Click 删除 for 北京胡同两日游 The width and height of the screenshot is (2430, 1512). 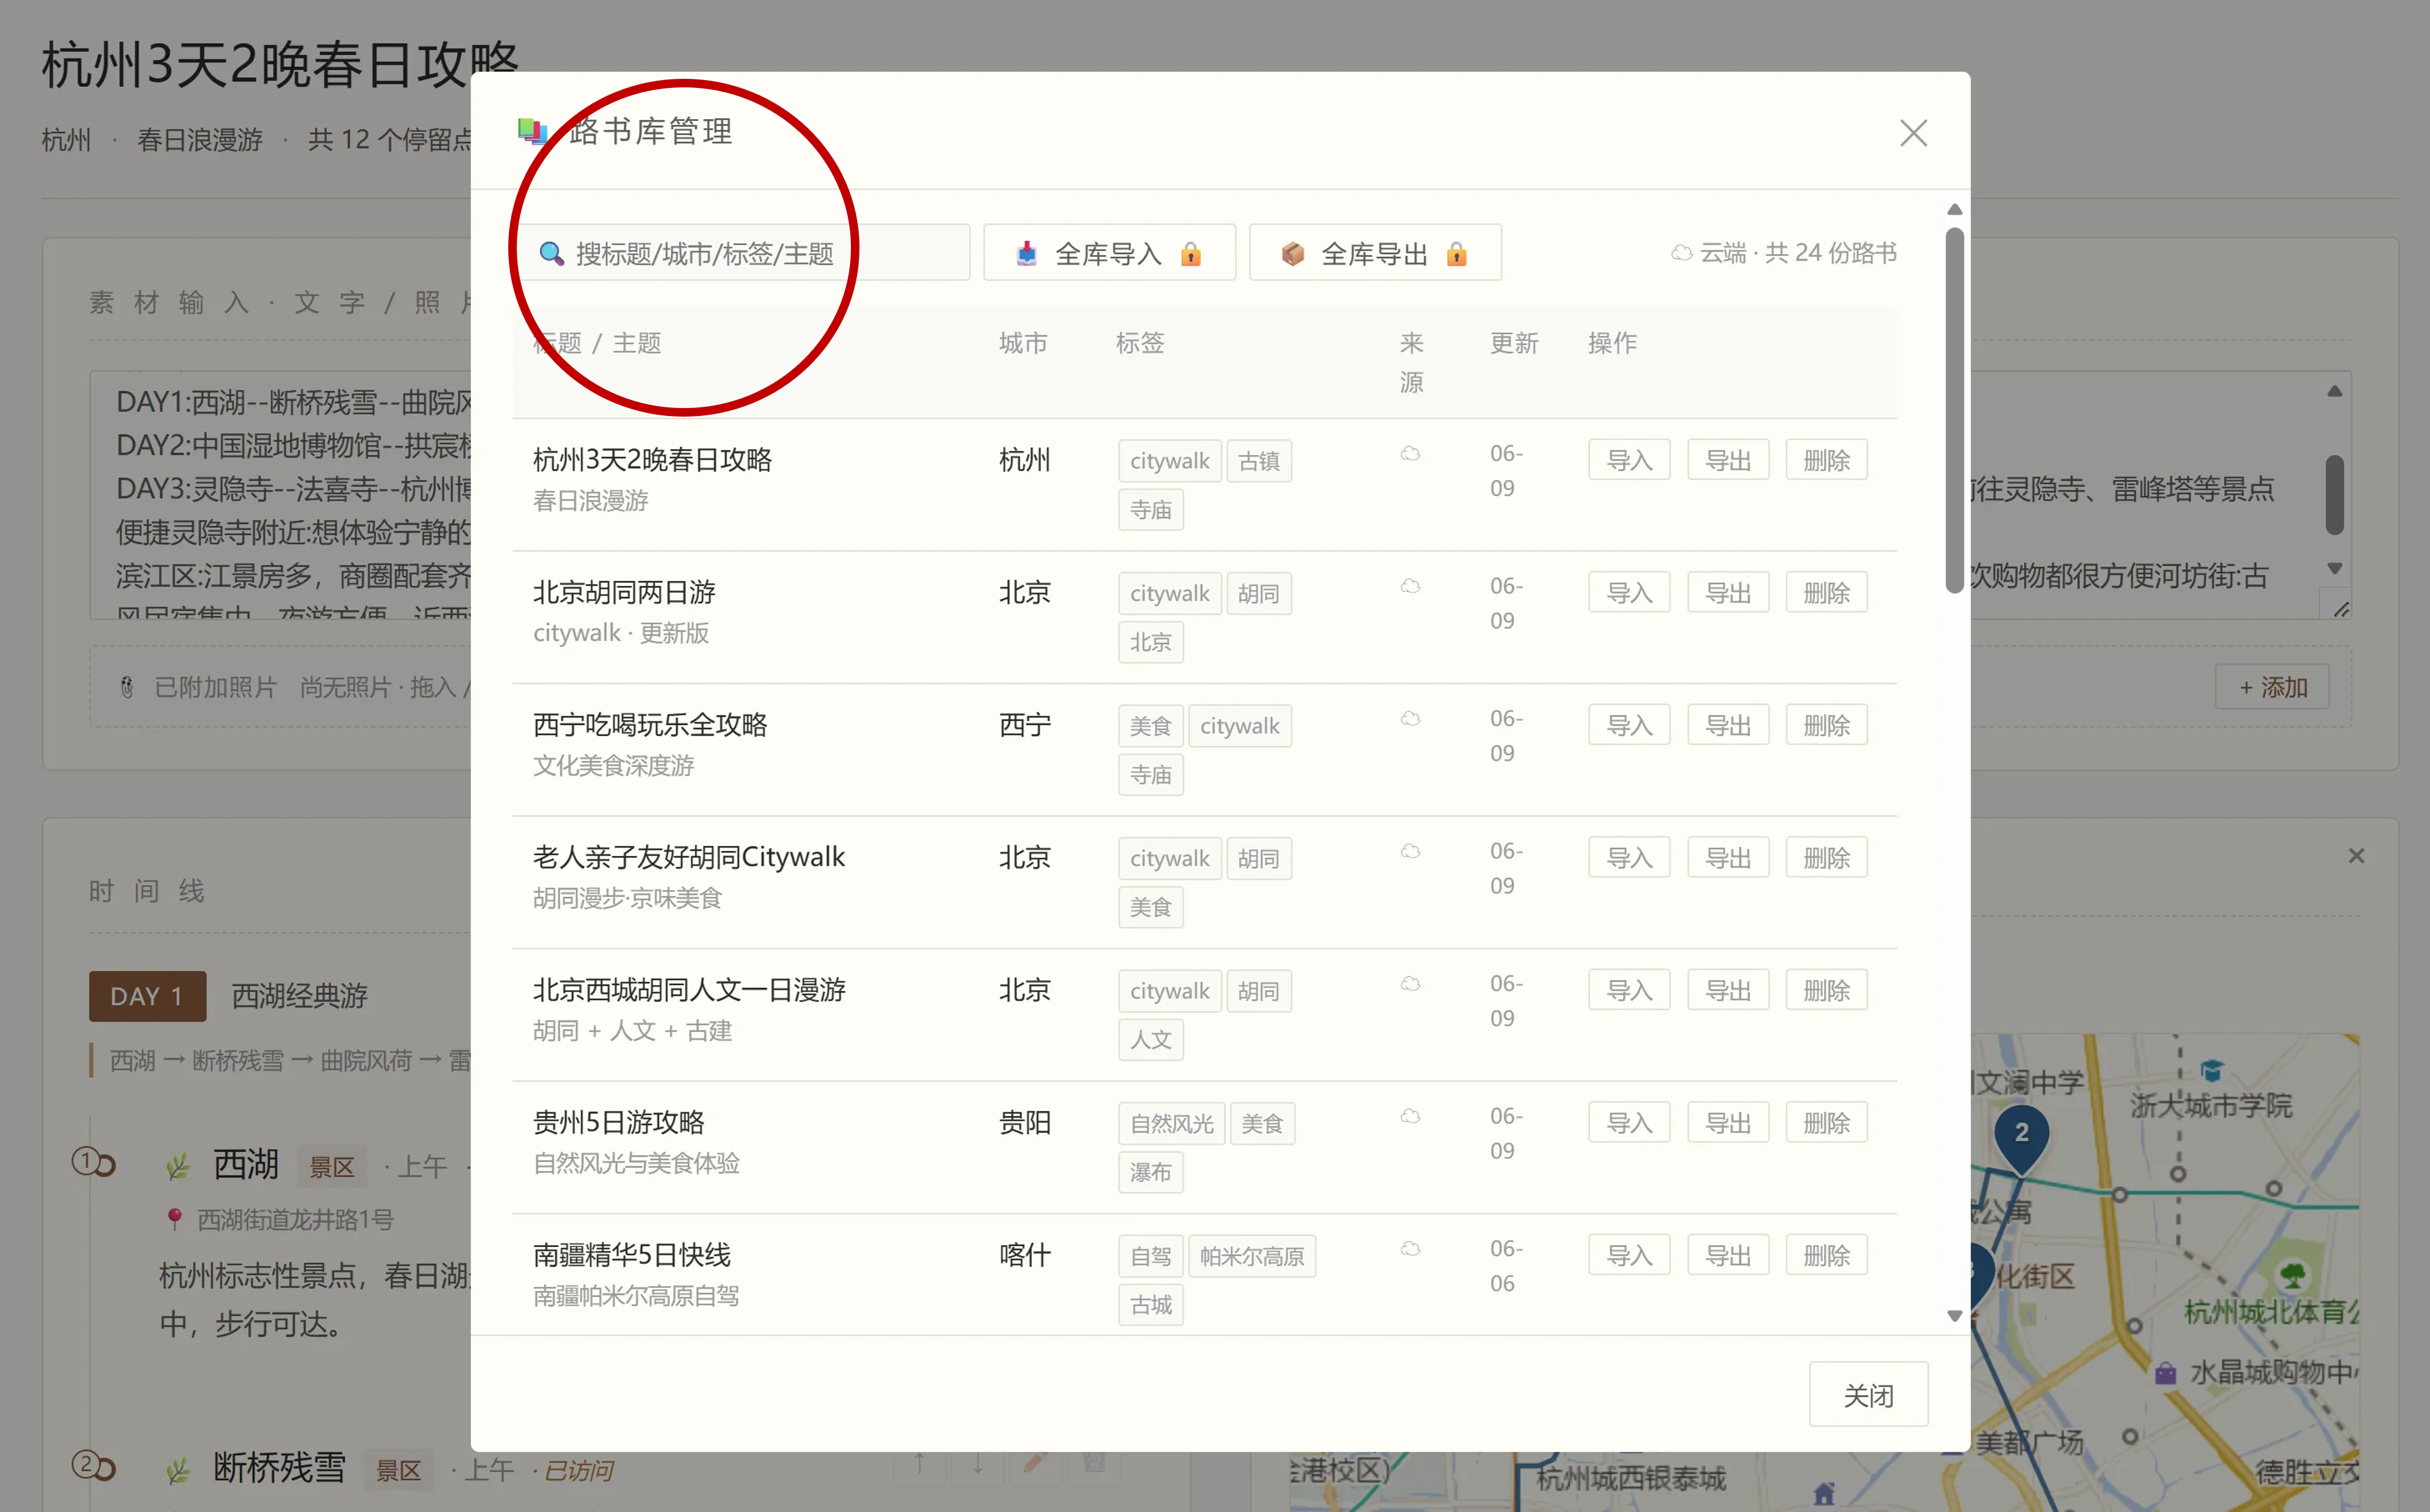point(1826,593)
